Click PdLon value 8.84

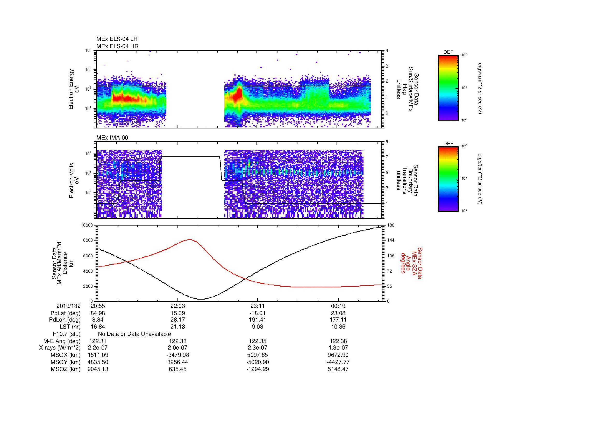tap(98, 320)
